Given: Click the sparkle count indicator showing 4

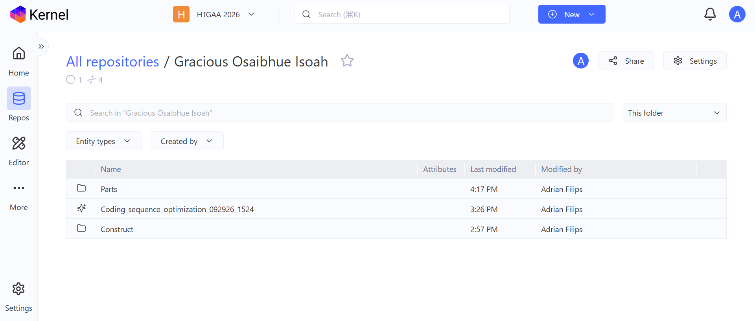Looking at the screenshot, I should coord(95,80).
